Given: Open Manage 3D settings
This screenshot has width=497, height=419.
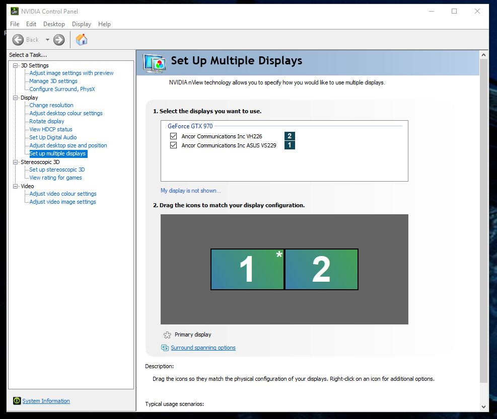Looking at the screenshot, I should (x=53, y=81).
